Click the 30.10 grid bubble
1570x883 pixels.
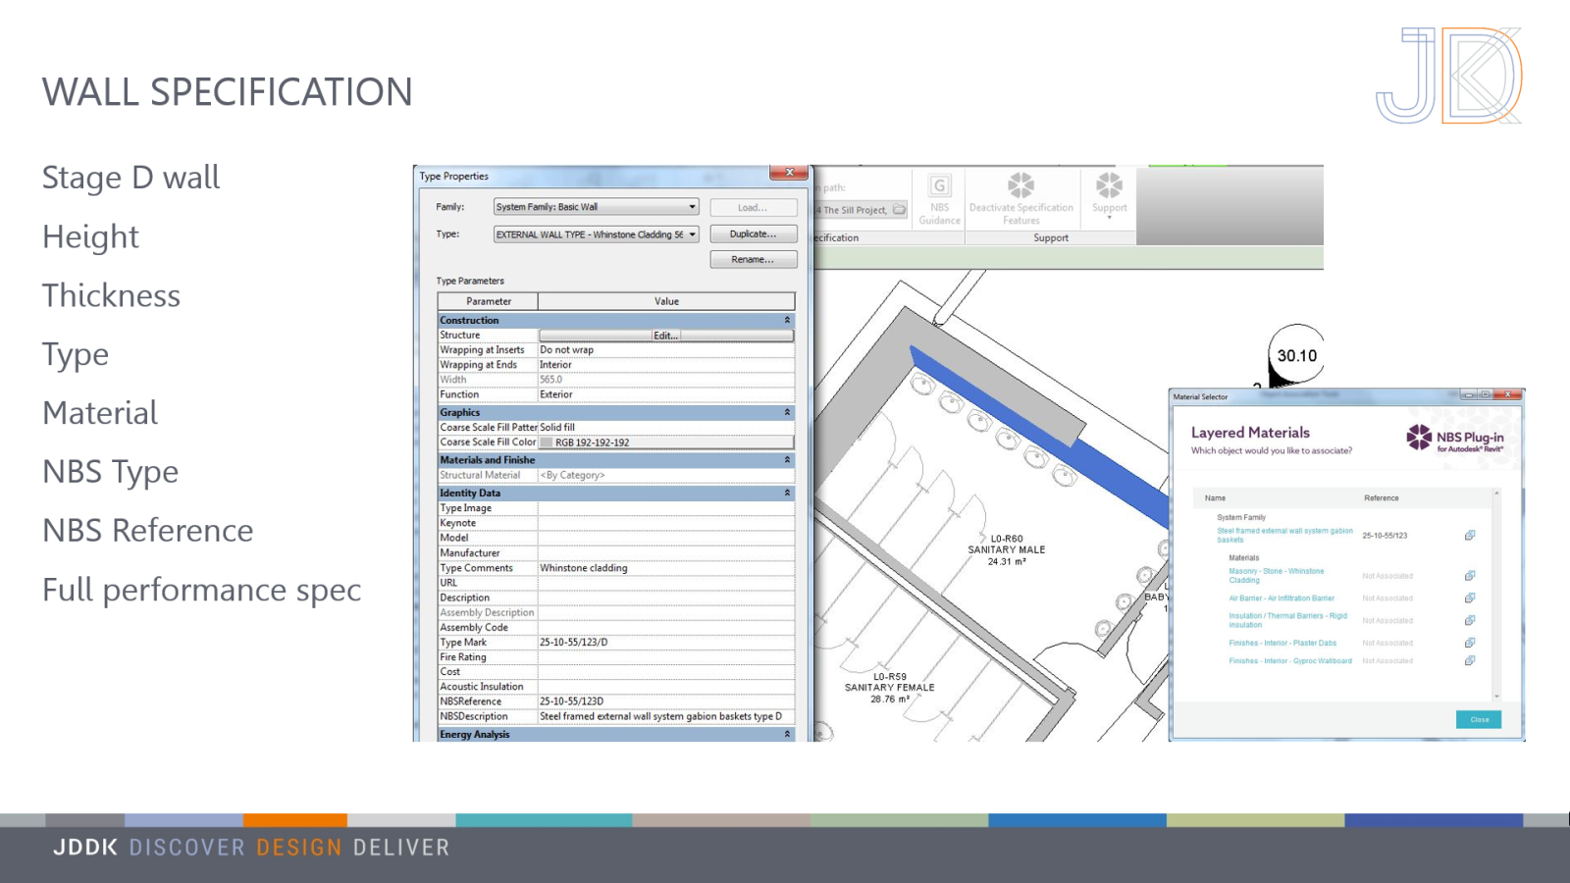point(1296,356)
